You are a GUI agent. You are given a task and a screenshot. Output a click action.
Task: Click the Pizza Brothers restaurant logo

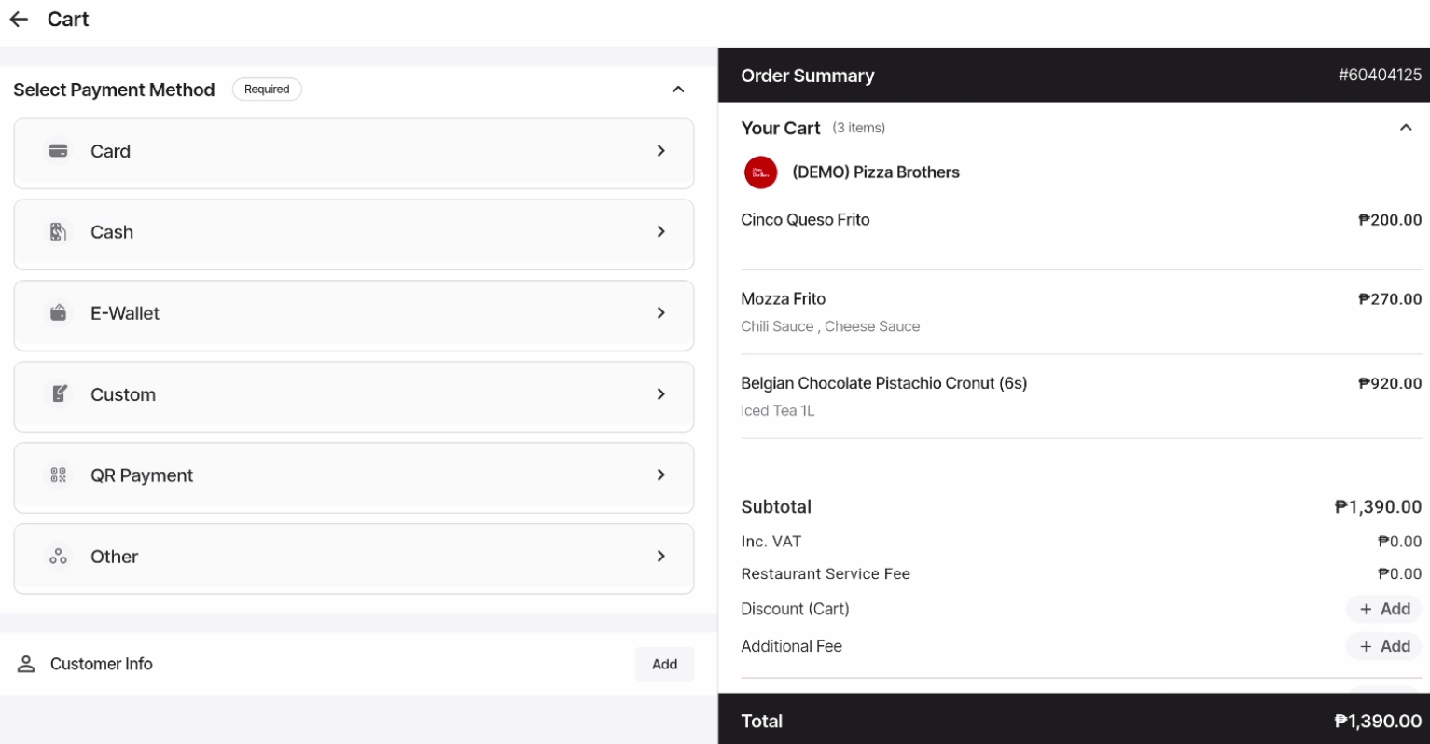coord(760,172)
